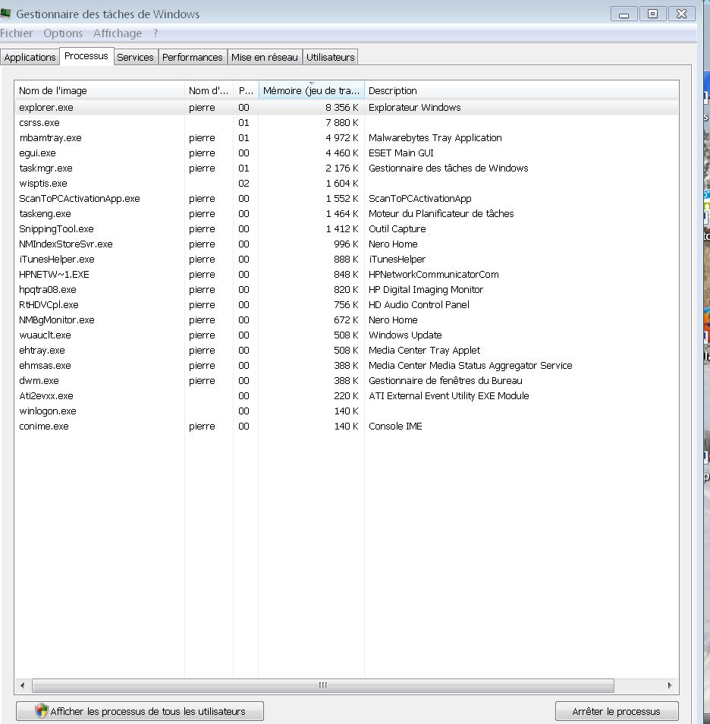Viewport: 710px width, 724px height.
Task: Sort by Mémoire (jeu de travail) column header
Action: (312, 90)
